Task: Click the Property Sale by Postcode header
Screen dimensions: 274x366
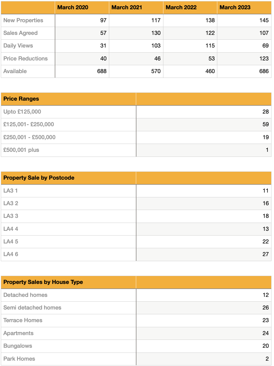Action: pos(39,178)
